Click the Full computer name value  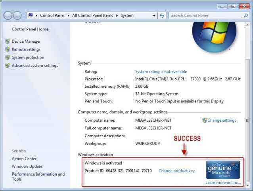pos(153,128)
